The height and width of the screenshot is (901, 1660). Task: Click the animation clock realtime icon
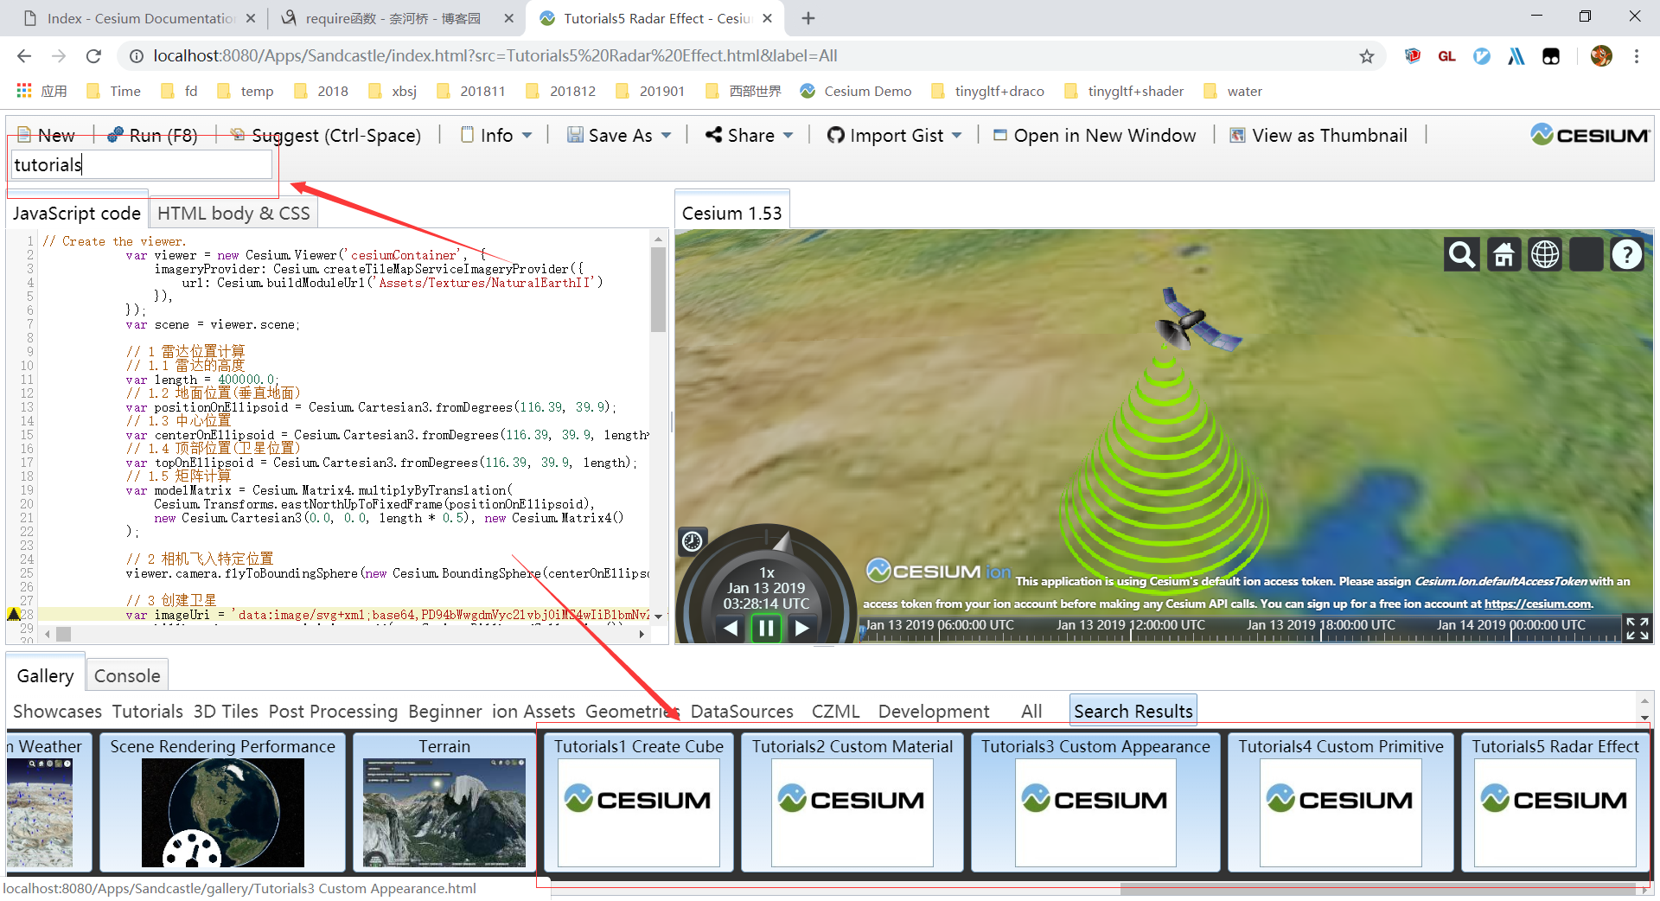tap(693, 541)
